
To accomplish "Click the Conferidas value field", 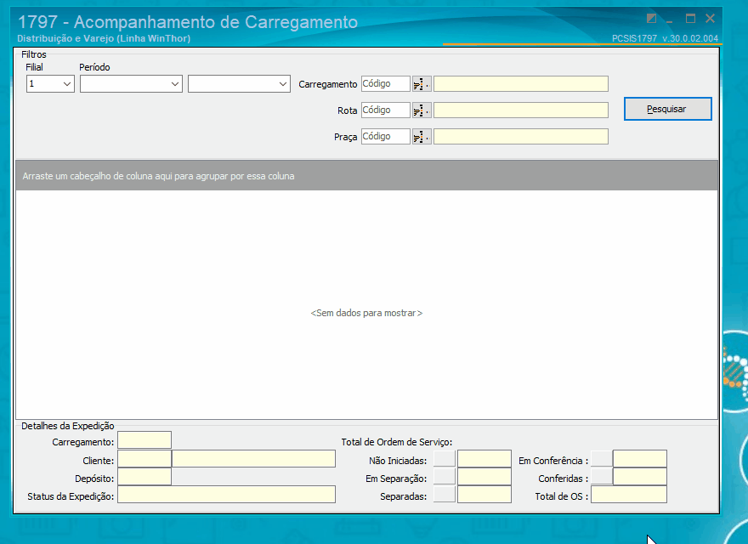I will [x=640, y=476].
